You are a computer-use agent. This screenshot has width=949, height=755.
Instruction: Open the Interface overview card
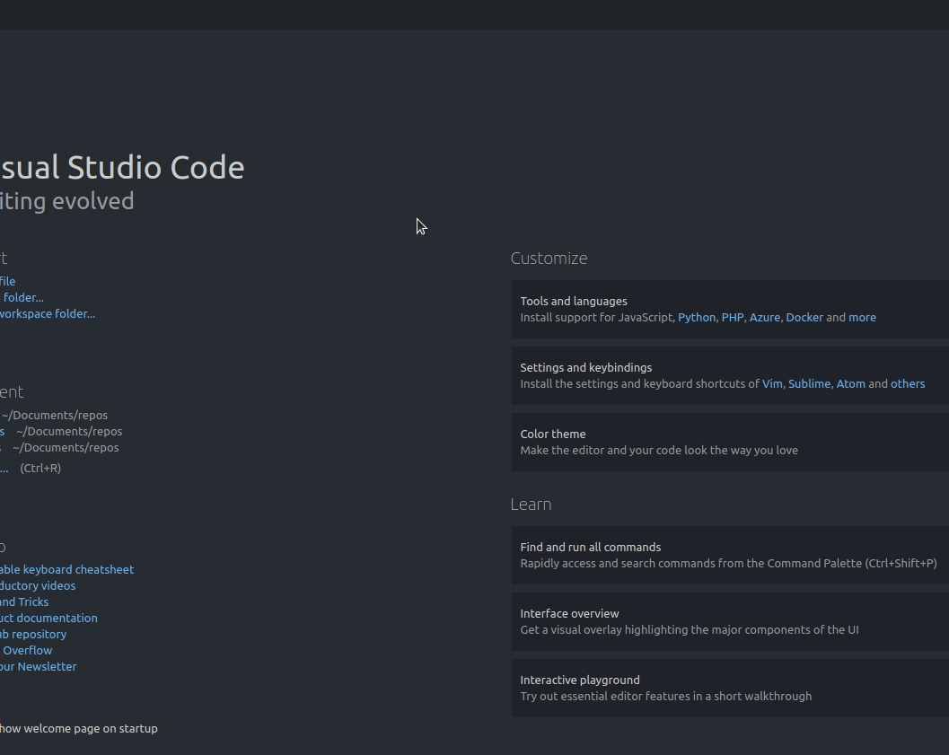click(729, 621)
